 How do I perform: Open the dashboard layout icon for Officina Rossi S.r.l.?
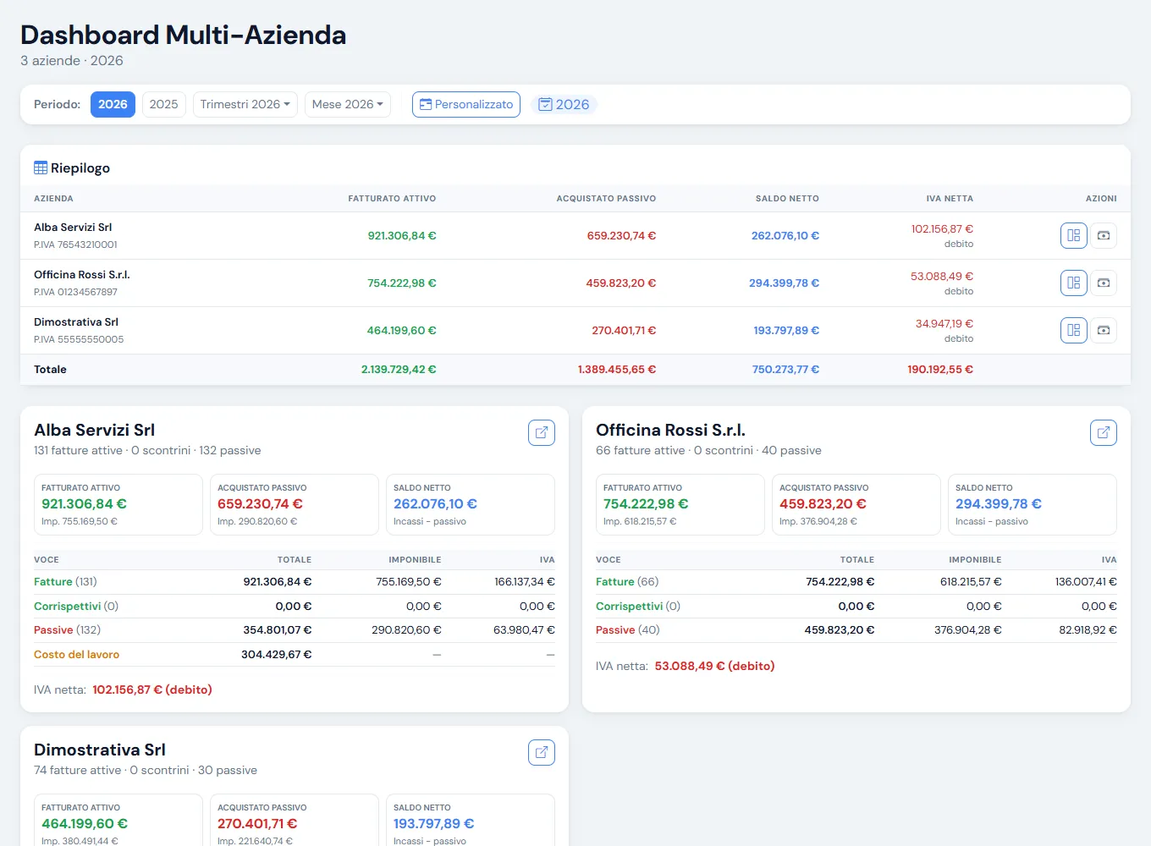[1074, 283]
